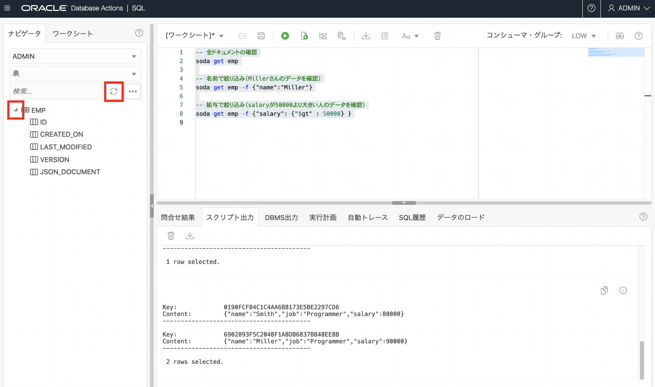Select the JSON_DOCUMENT column
The width and height of the screenshot is (655, 387).
pyautogui.click(x=70, y=172)
